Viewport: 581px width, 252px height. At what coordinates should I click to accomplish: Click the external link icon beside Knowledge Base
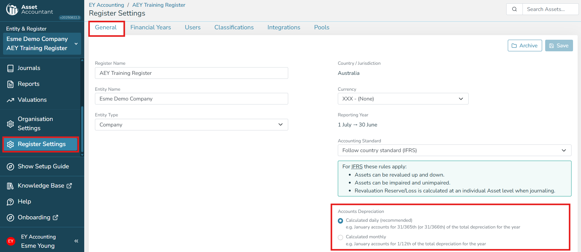(69, 185)
